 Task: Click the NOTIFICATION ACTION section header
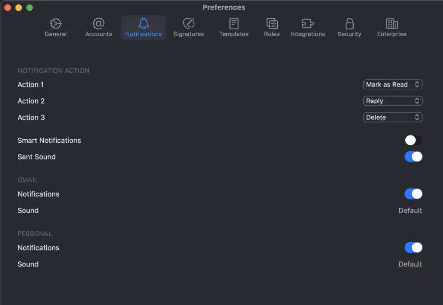point(53,71)
